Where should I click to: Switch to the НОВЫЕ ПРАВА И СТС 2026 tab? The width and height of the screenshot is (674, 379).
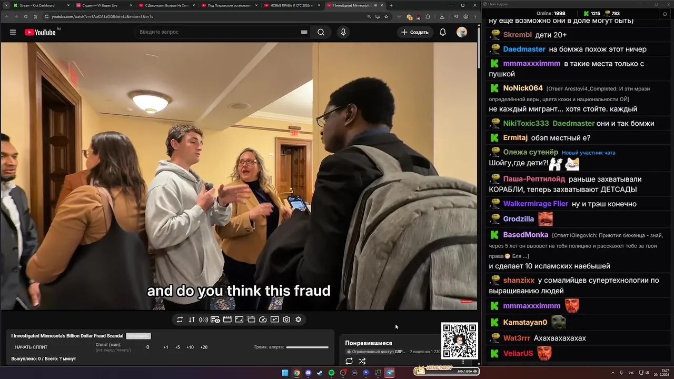pos(292,5)
